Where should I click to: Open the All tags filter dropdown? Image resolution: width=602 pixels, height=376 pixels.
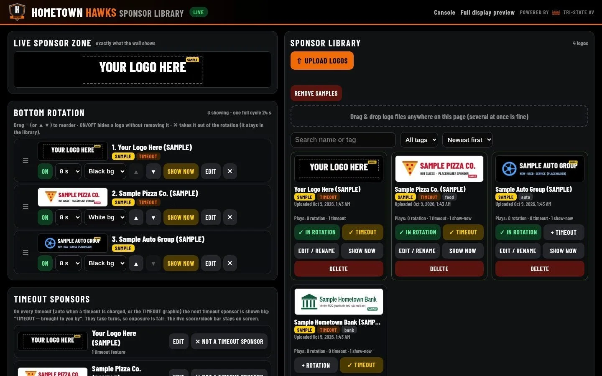[x=419, y=140]
